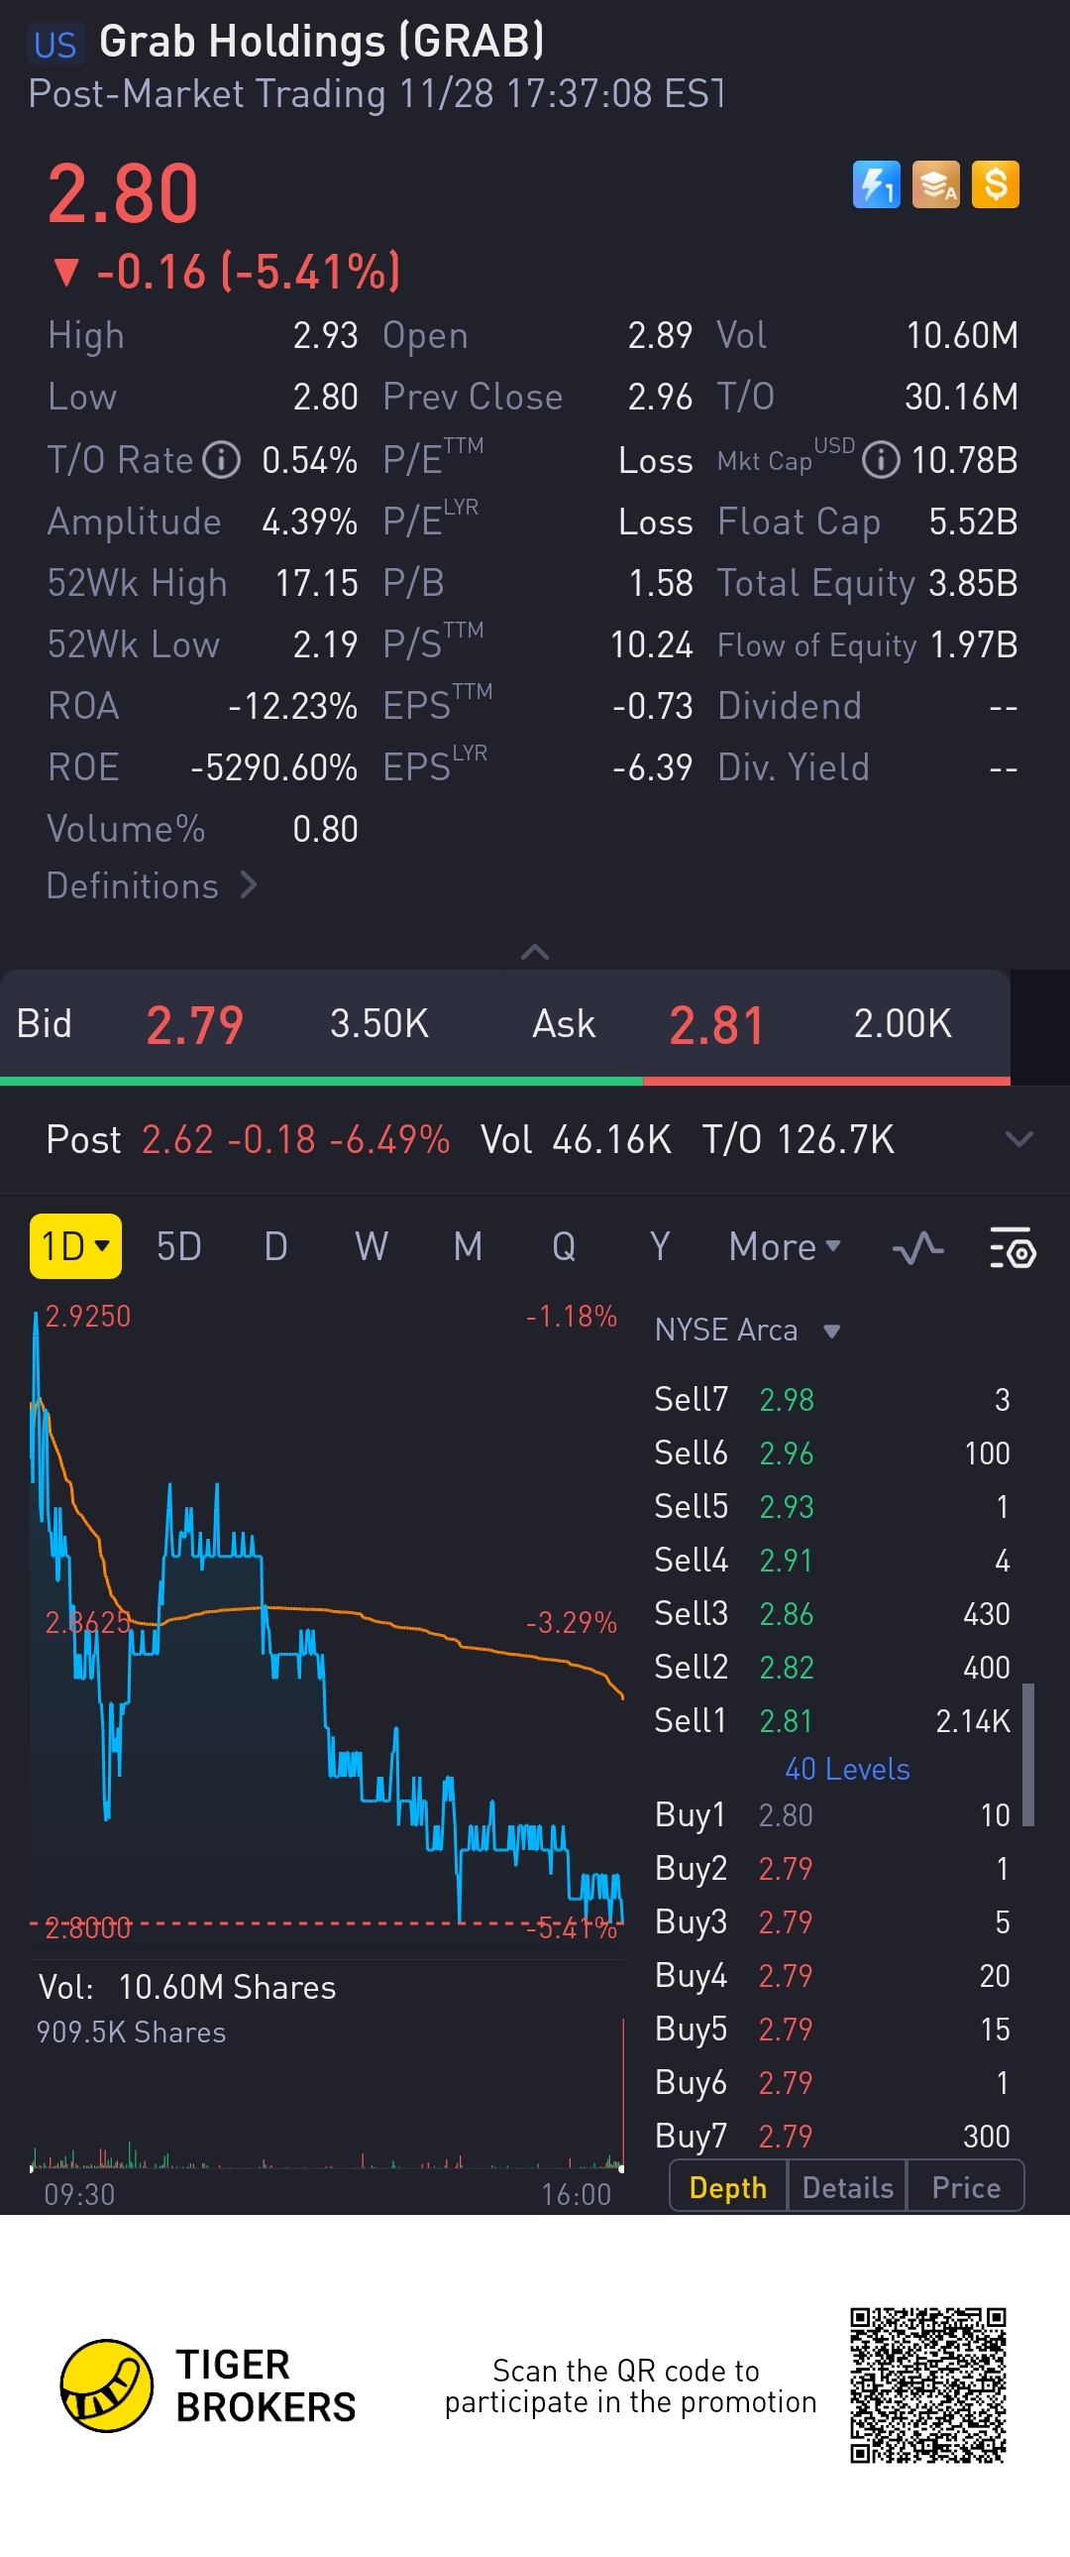Select the Buy4 order row
1070x2557 pixels.
point(832,1976)
